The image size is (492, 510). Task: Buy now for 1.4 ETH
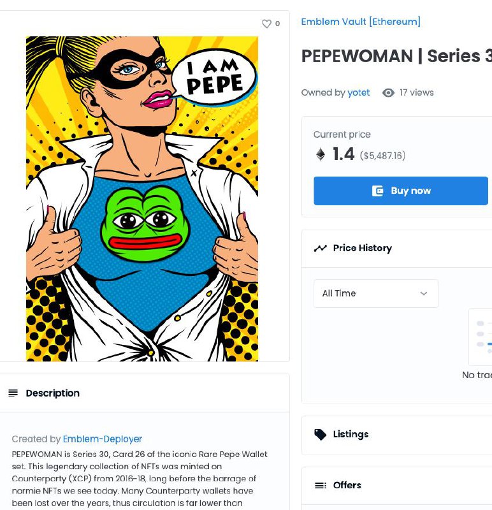click(401, 191)
